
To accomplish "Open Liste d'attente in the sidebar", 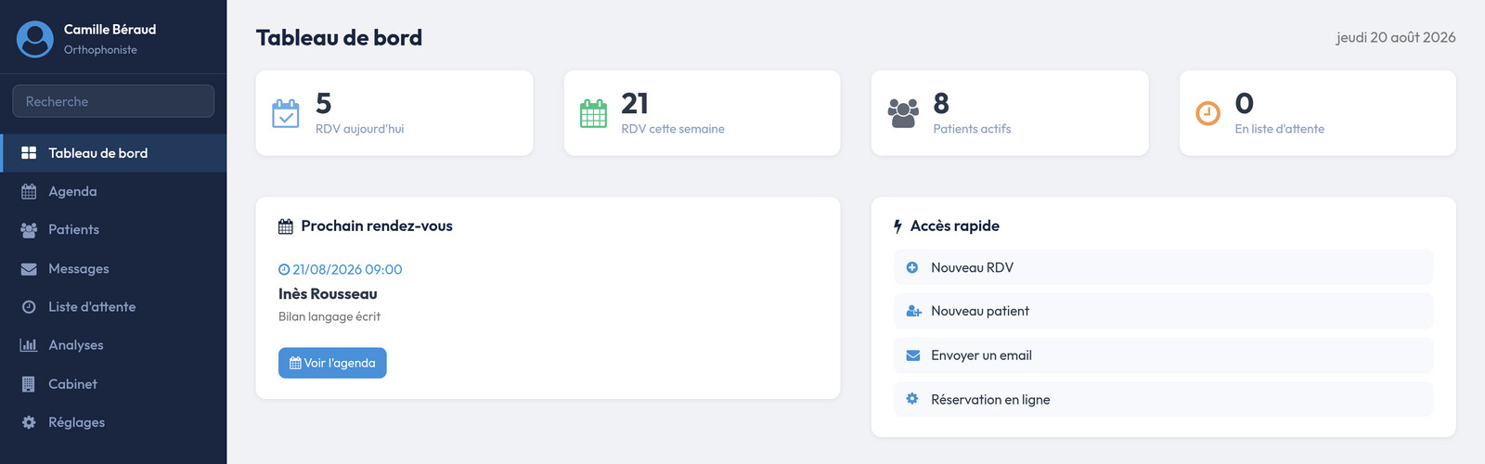I will point(113,307).
